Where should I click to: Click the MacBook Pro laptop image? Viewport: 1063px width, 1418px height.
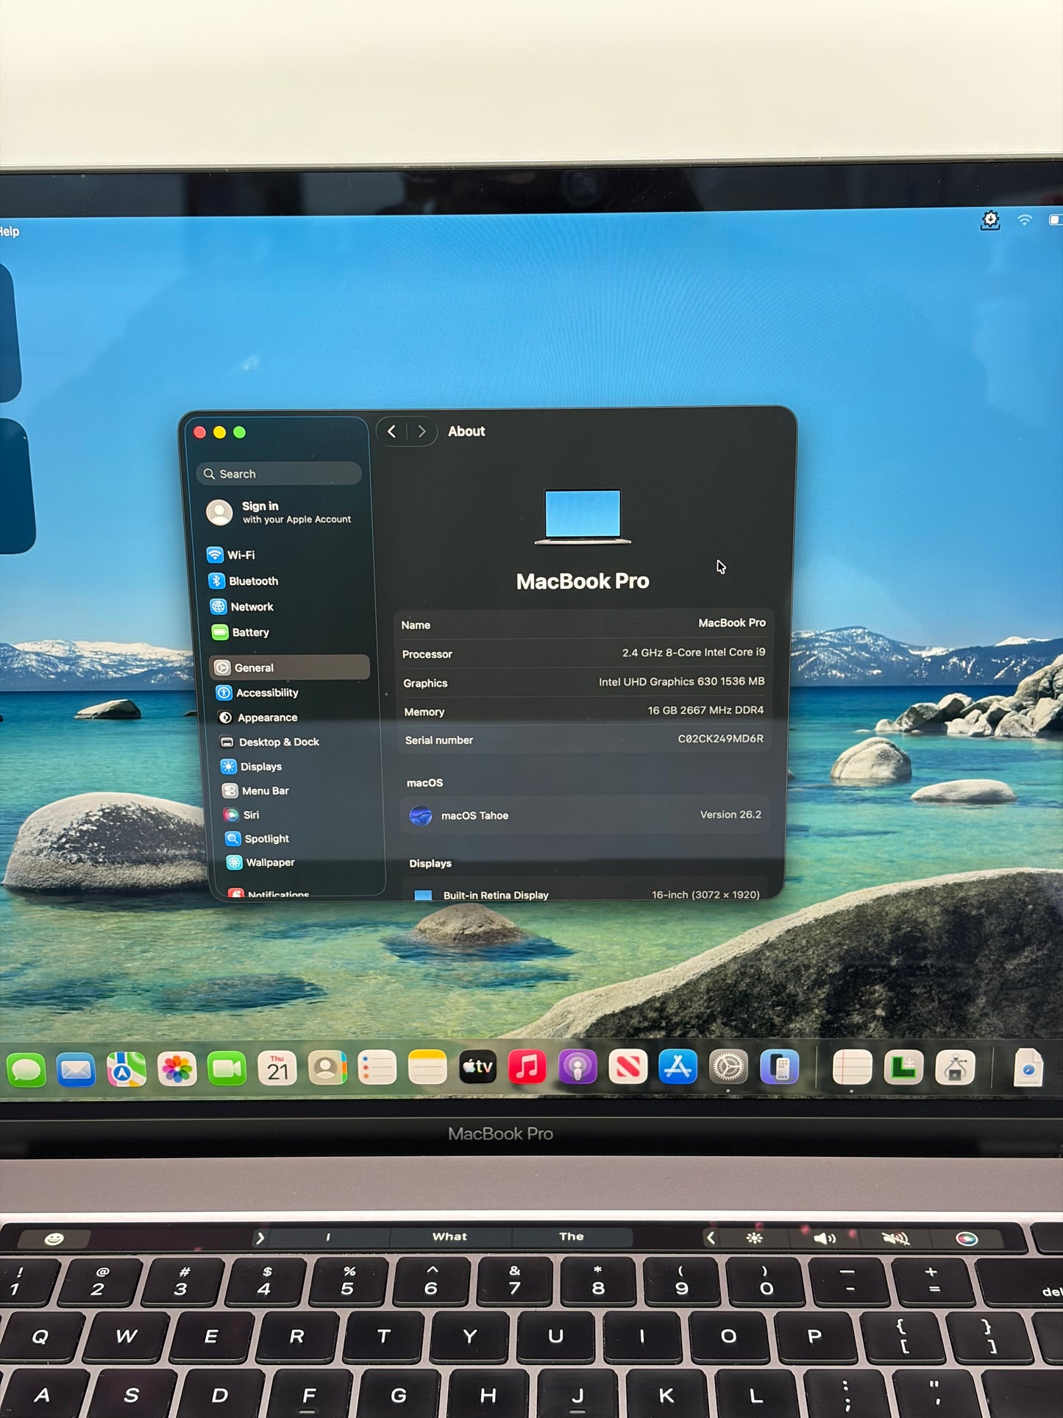coord(583,517)
